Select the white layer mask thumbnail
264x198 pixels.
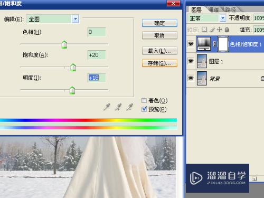click(223, 44)
